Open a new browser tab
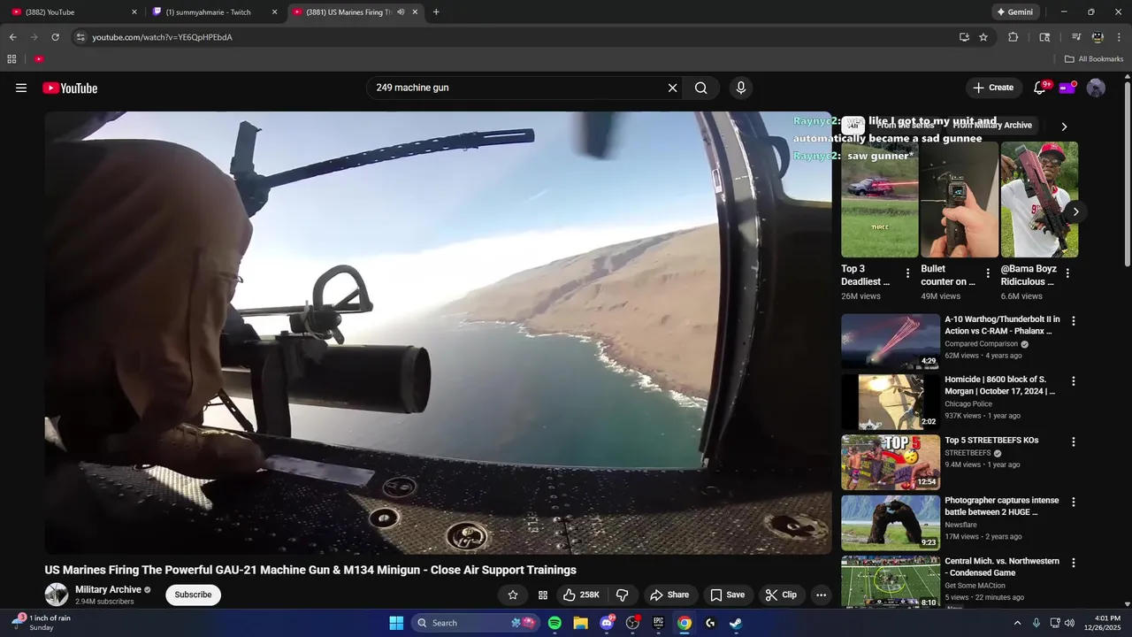The width and height of the screenshot is (1132, 637). 436,12
